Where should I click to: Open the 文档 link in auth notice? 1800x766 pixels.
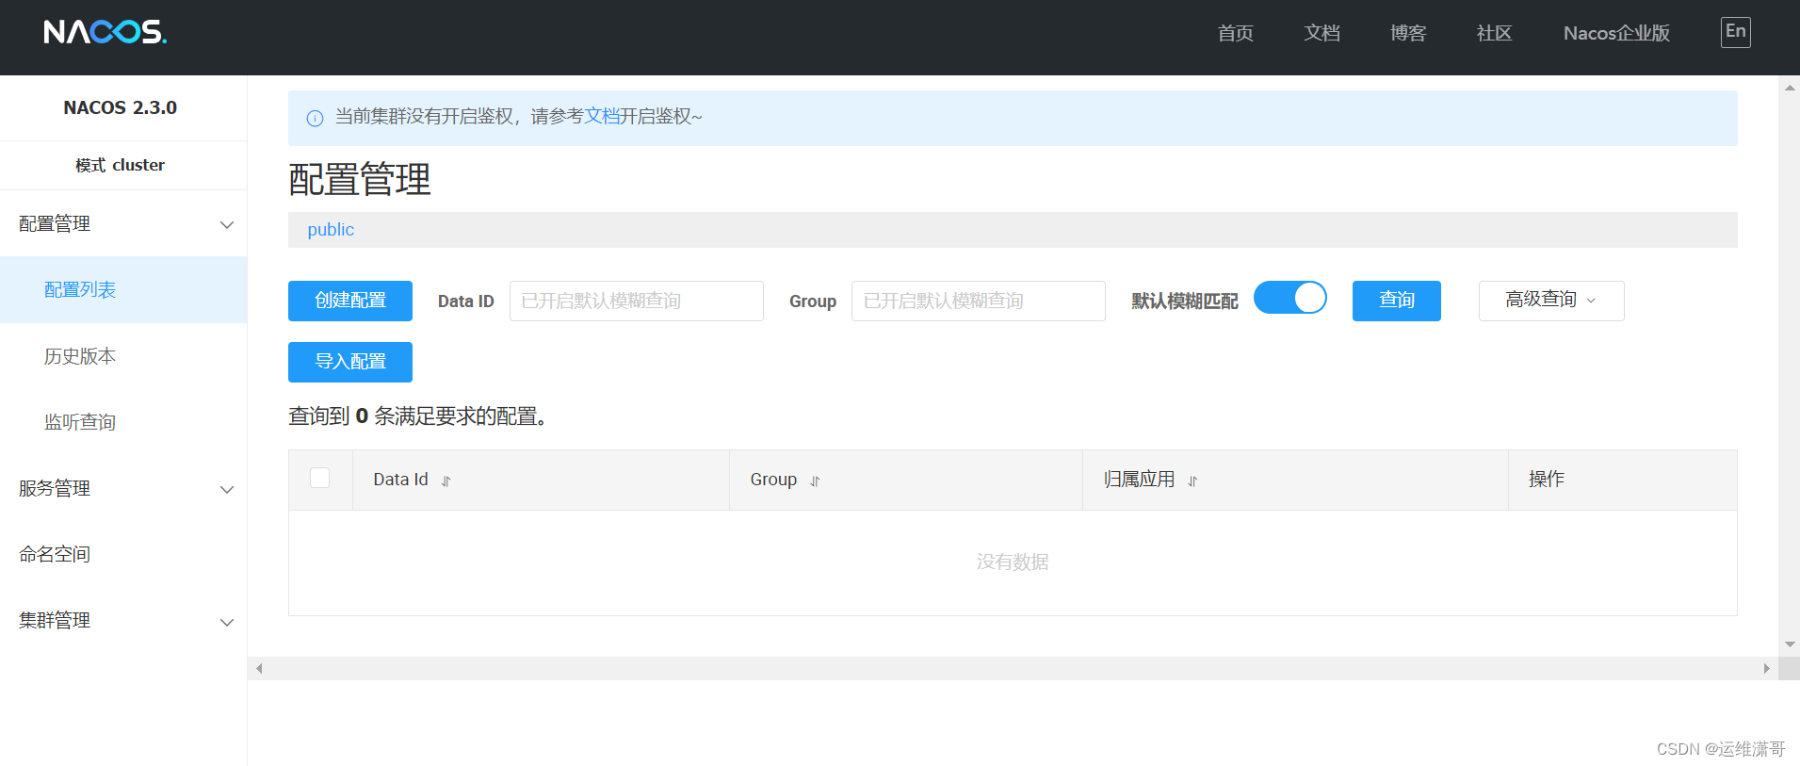click(602, 116)
